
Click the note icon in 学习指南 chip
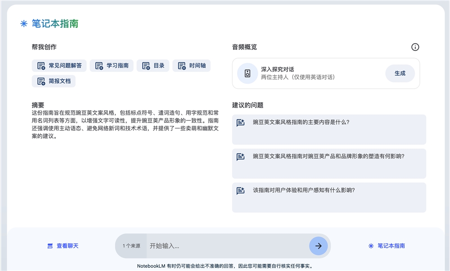[x=99, y=66]
